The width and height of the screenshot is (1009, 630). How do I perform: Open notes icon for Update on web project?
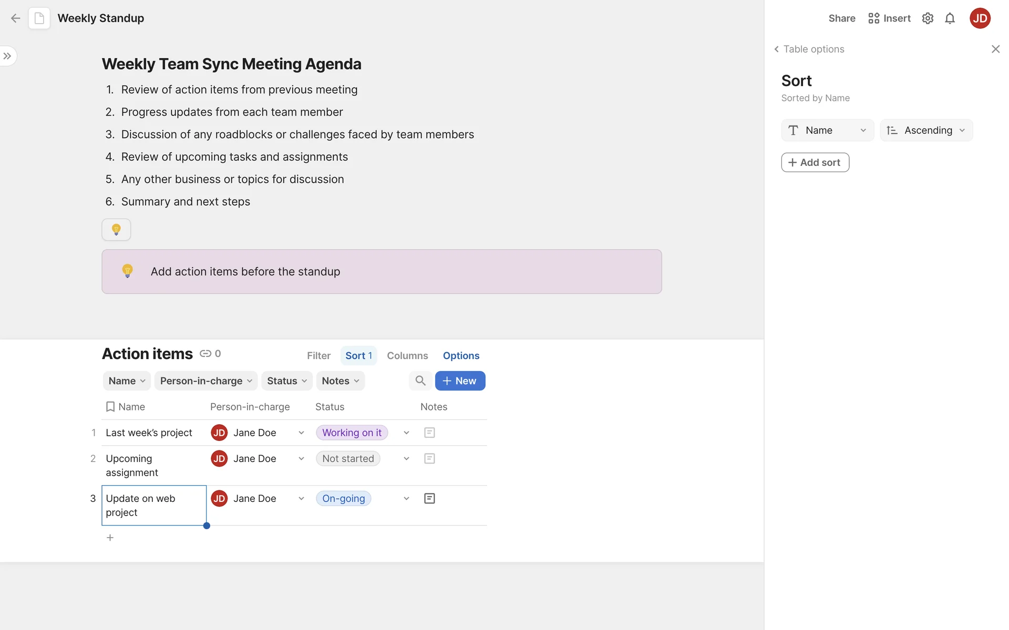429,498
